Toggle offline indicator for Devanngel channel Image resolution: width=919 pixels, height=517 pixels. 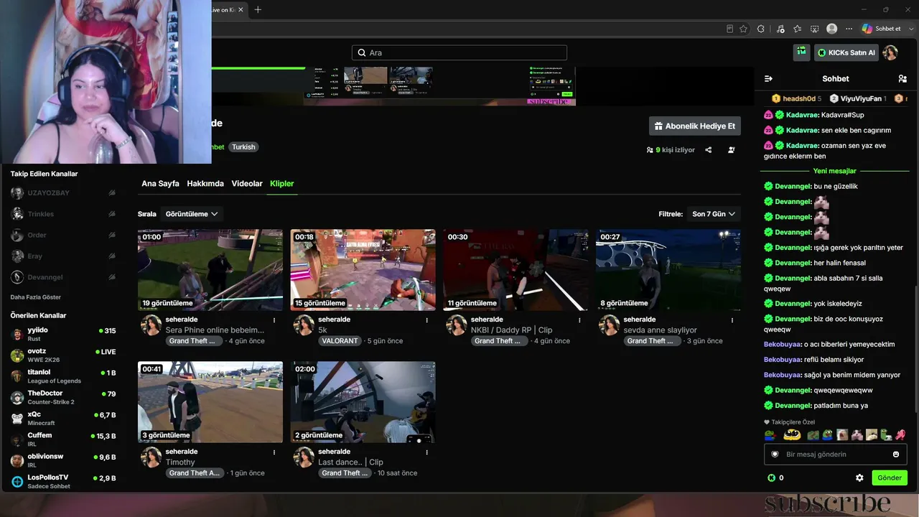tap(112, 276)
